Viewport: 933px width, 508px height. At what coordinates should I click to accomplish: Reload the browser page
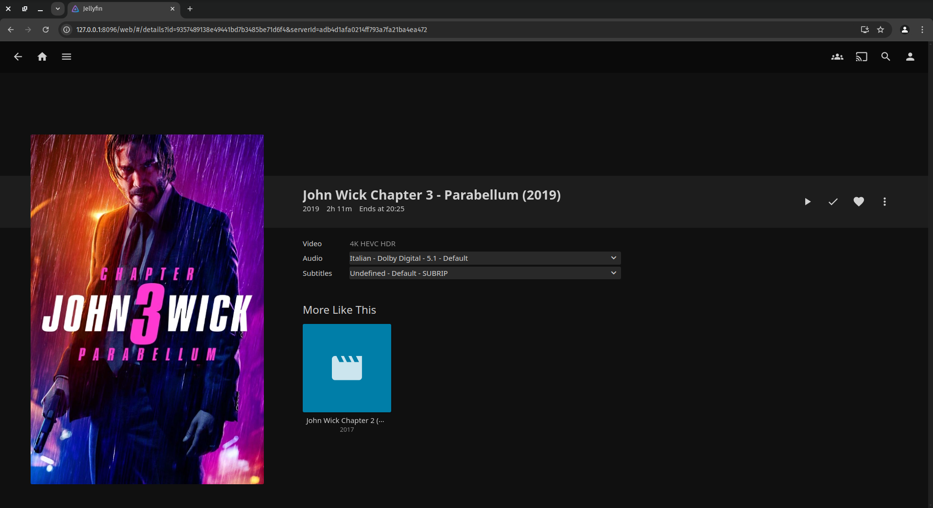coord(46,30)
